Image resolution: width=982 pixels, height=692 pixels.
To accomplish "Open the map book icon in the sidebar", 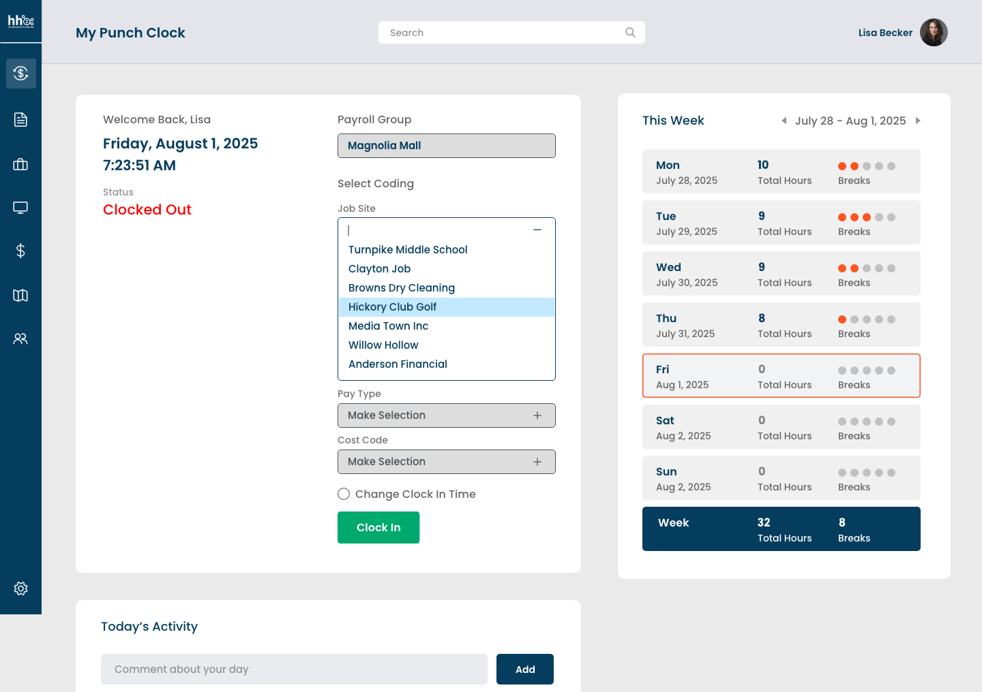I will [20, 295].
